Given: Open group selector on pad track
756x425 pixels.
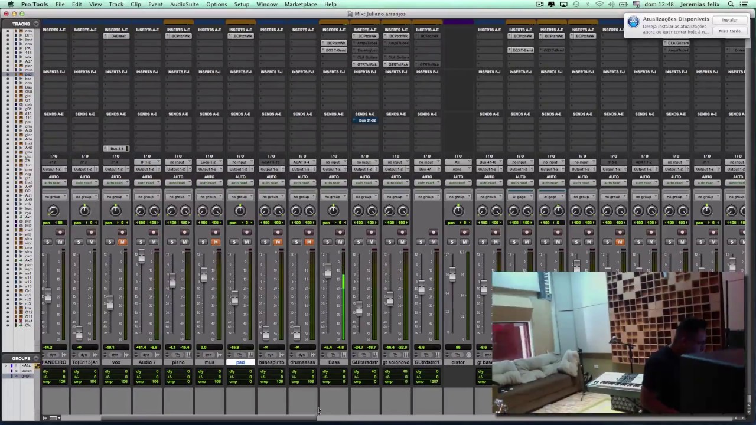Looking at the screenshot, I should pos(240,197).
